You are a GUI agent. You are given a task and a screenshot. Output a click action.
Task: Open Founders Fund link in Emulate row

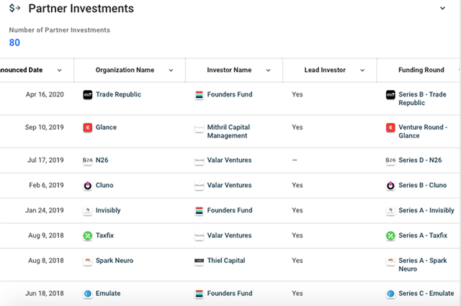(x=230, y=293)
